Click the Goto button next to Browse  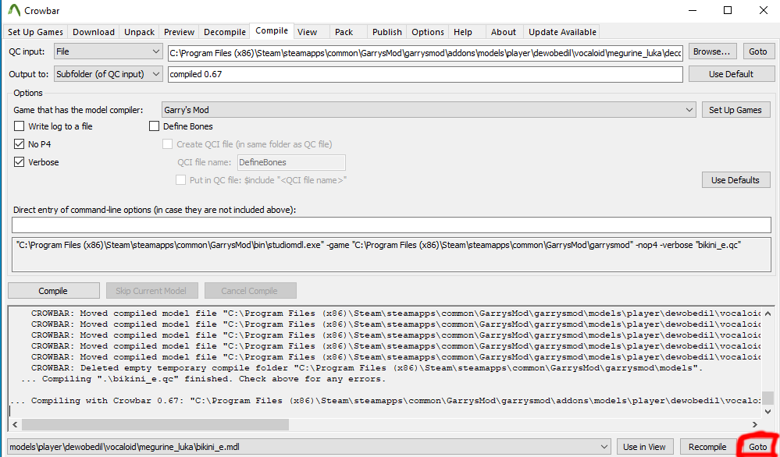[758, 51]
